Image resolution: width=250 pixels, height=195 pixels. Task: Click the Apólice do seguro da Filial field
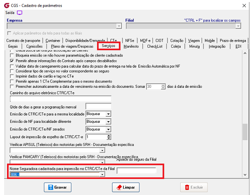[136, 171]
